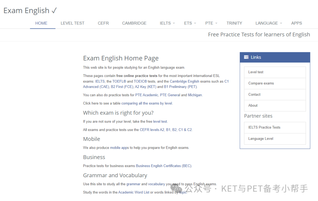Screen dimensions: 318x201
Task: Open the Academic Word List link
Action: click(x=134, y=192)
